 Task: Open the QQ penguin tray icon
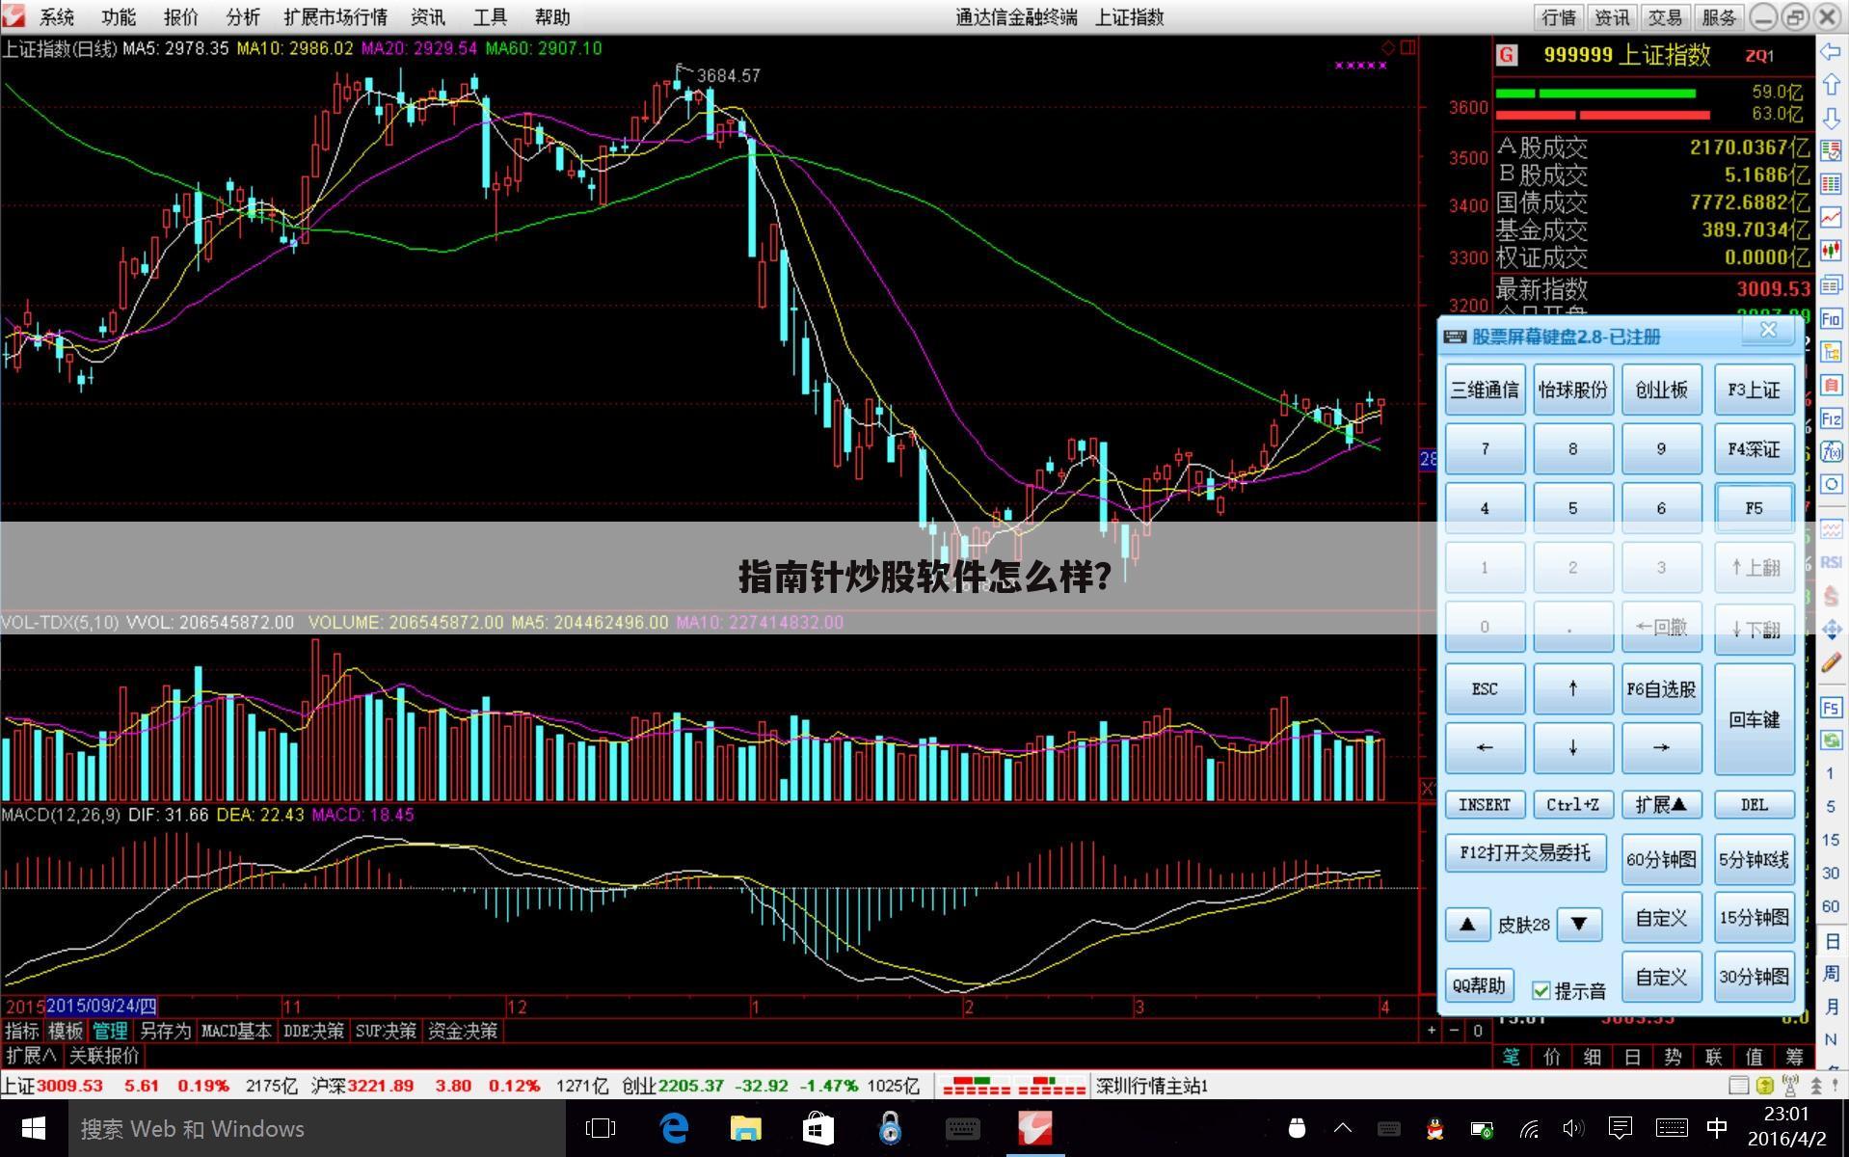coord(1434,1128)
